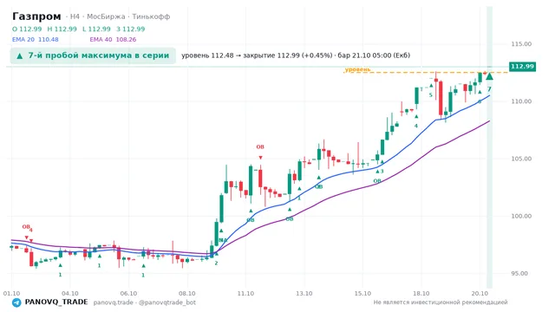The image size is (555, 312).
Task: Click the 'H4' timeframe label
Action: 75,16
